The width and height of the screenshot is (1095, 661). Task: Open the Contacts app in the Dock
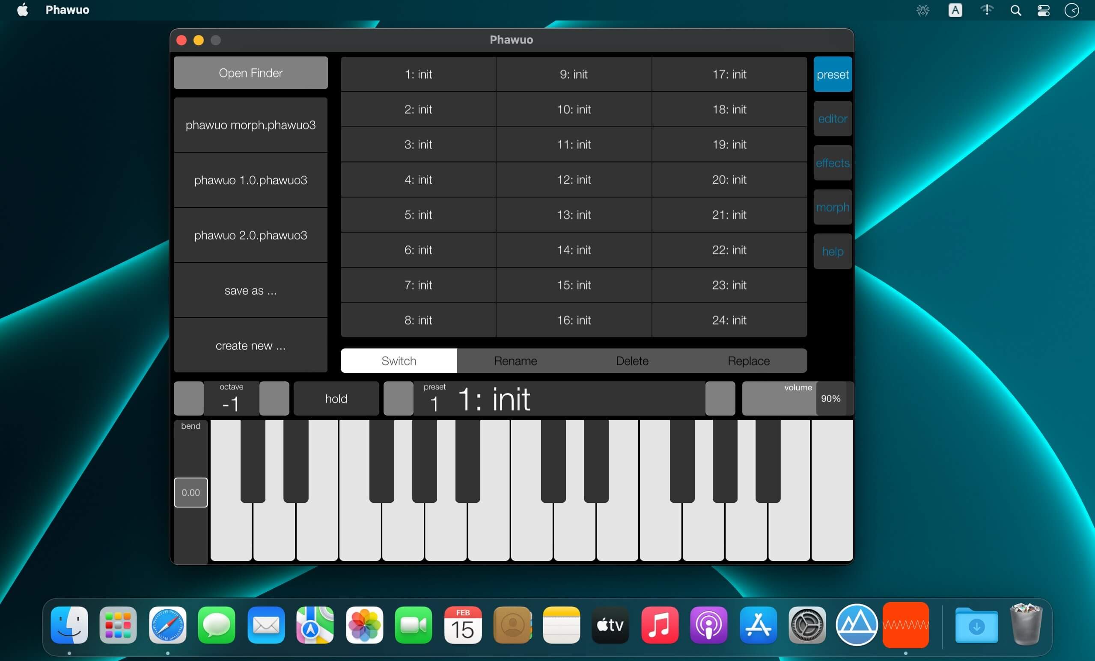tap(512, 625)
